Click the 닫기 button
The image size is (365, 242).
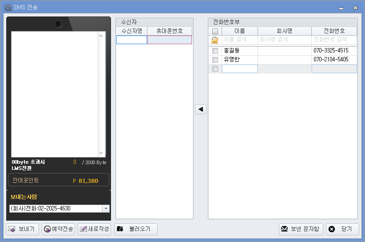[342, 229]
